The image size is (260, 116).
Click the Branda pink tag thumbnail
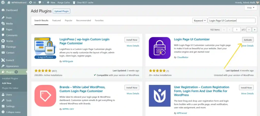tap(45, 96)
